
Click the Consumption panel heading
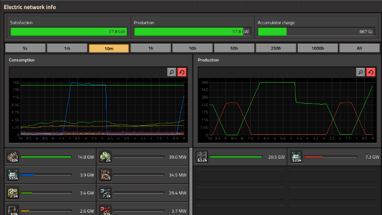tap(21, 60)
